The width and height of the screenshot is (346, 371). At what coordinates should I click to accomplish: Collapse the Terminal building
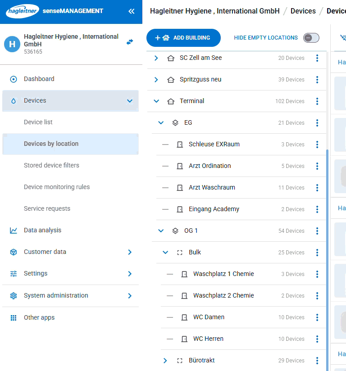156,101
